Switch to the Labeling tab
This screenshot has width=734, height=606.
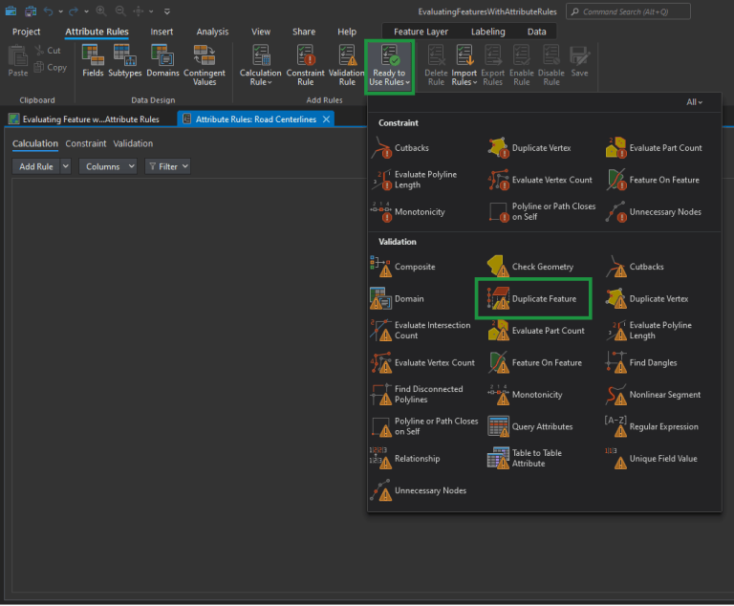pos(487,32)
